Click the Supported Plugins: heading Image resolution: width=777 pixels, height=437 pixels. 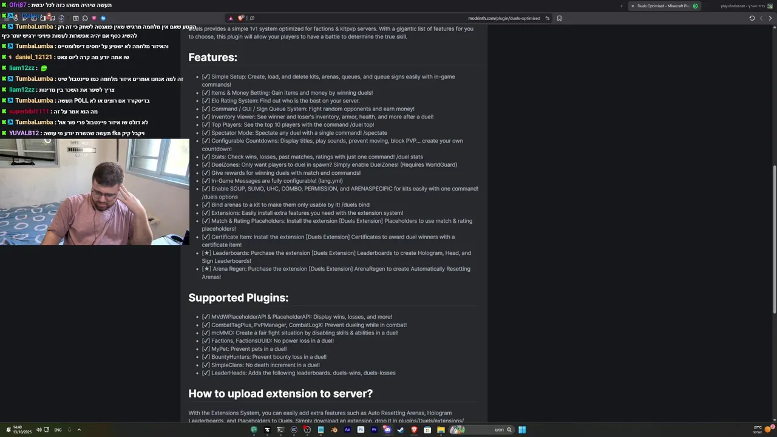pos(238,298)
